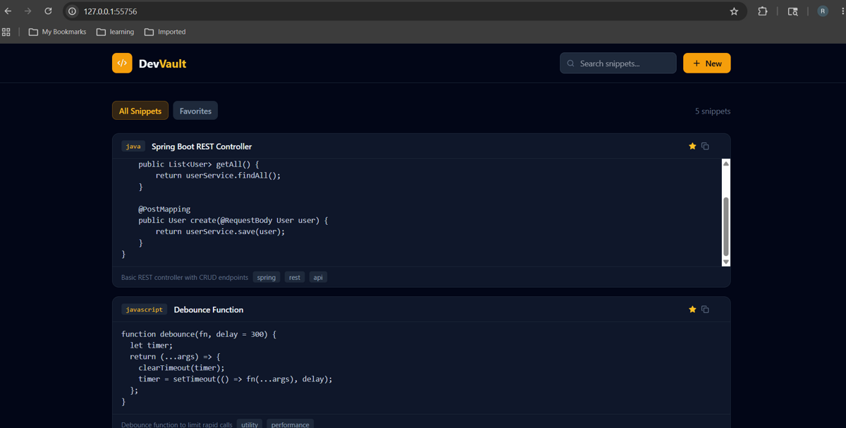Reload the page

(x=48, y=11)
